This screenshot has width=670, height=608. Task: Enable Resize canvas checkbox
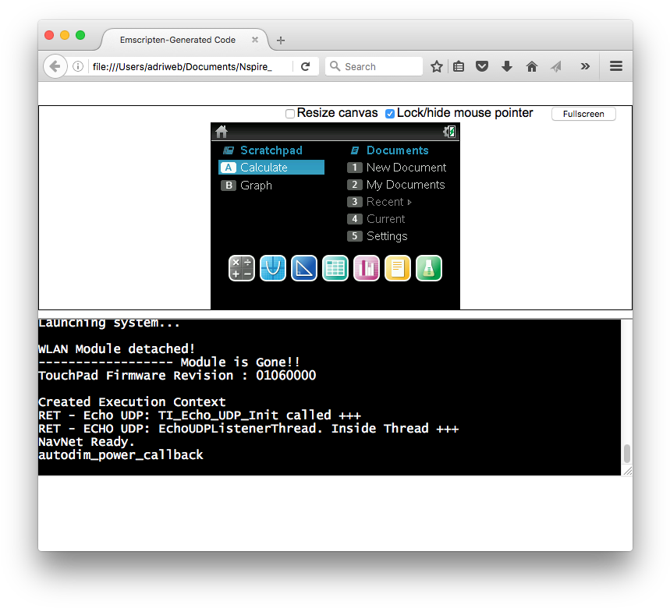tap(290, 114)
